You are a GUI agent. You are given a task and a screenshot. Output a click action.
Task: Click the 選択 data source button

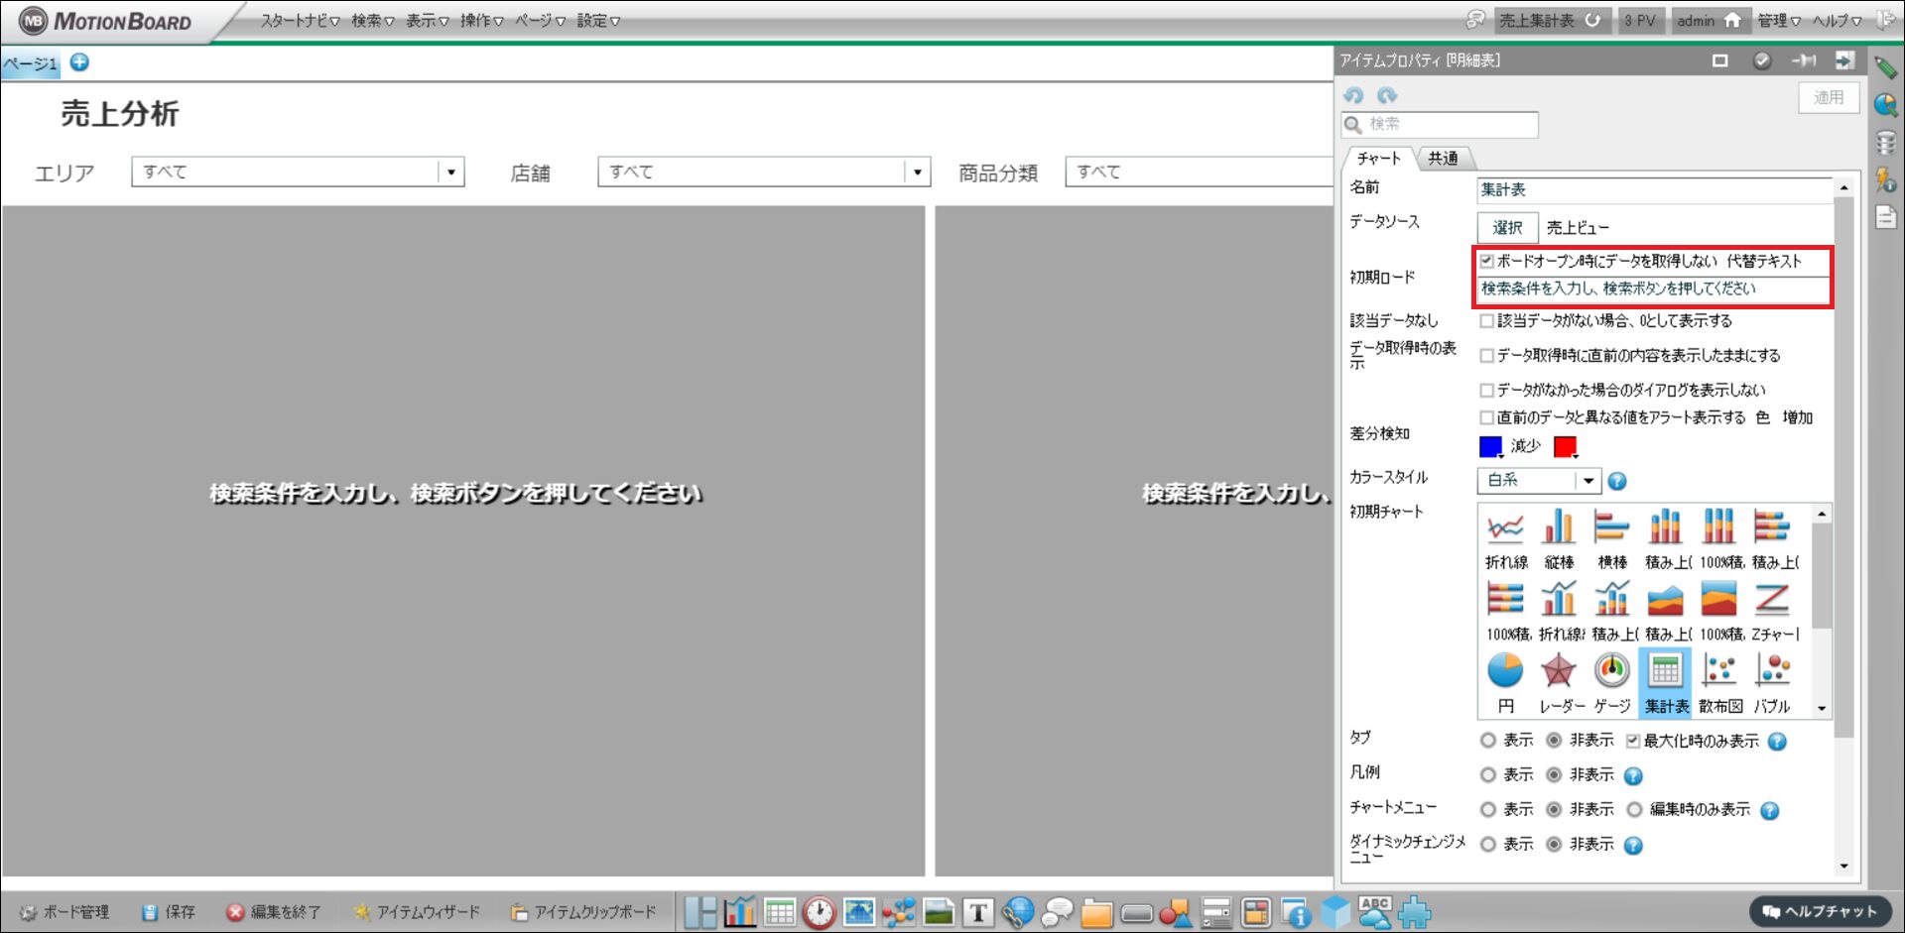click(x=1507, y=228)
